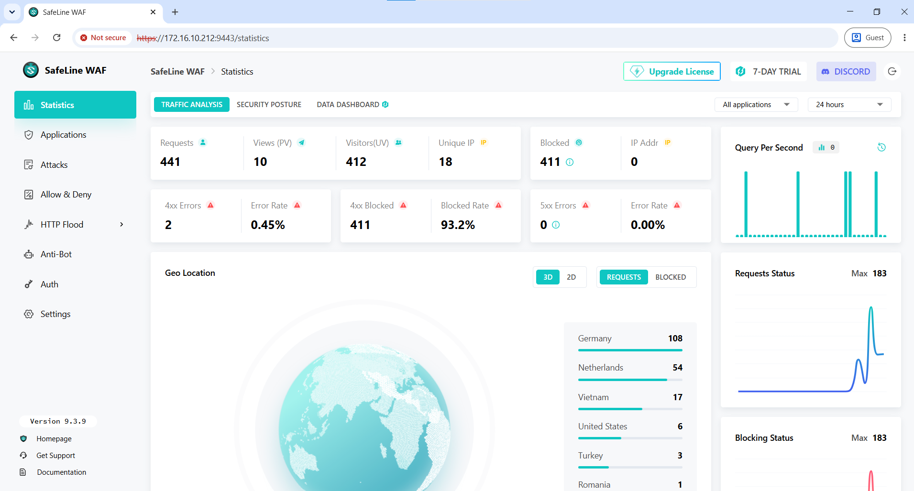Click the Visitors(UV) people icon
This screenshot has height=491, width=914.
398,142
